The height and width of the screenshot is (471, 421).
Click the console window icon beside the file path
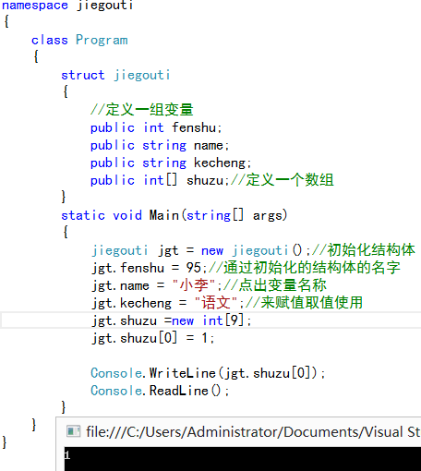pyautogui.click(x=74, y=431)
